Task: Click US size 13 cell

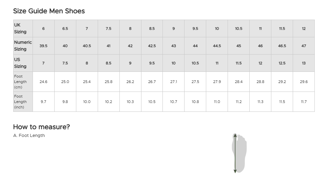Action: (304, 63)
